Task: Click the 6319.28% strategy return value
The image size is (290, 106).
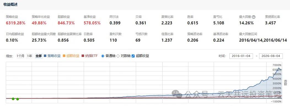Action: click(15, 23)
